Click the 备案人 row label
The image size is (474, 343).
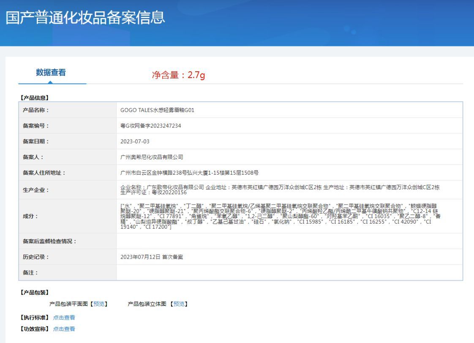(33, 157)
